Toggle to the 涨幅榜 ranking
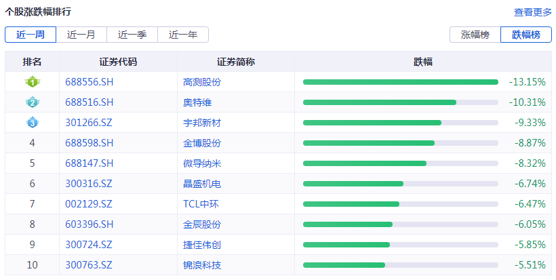The height and width of the screenshot is (280, 556). 475,35
